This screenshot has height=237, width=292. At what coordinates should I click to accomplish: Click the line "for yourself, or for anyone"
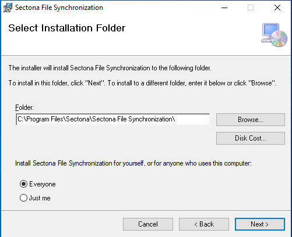click(133, 163)
